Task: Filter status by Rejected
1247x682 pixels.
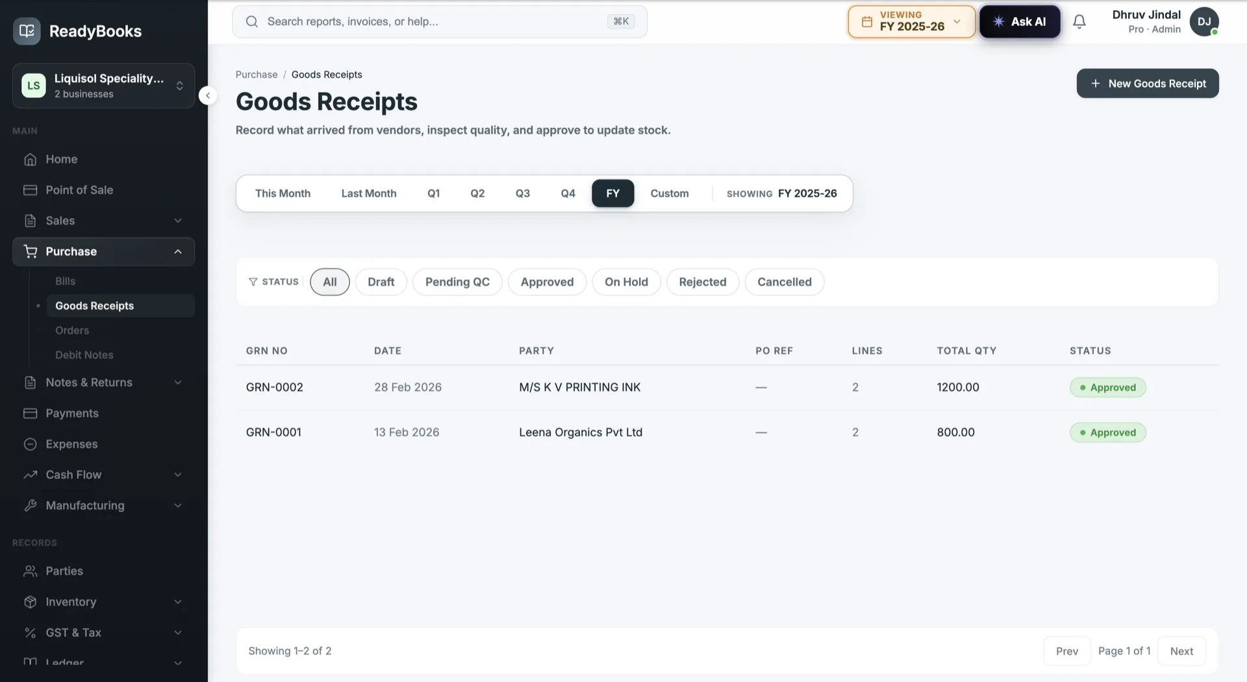Action: [703, 282]
